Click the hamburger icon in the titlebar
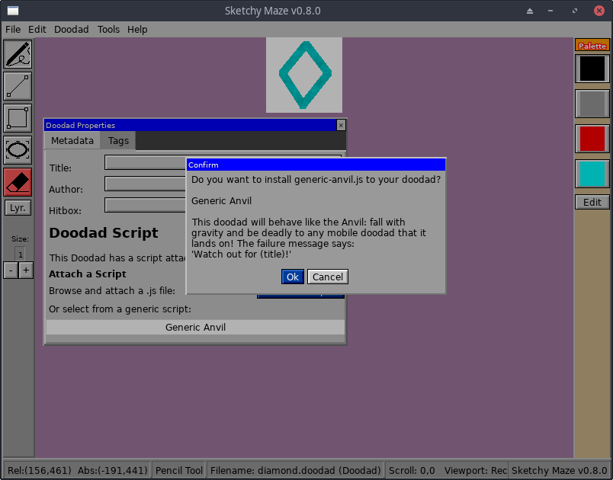Screen dimensions: 613x480 pyautogui.click(x=11, y=11)
